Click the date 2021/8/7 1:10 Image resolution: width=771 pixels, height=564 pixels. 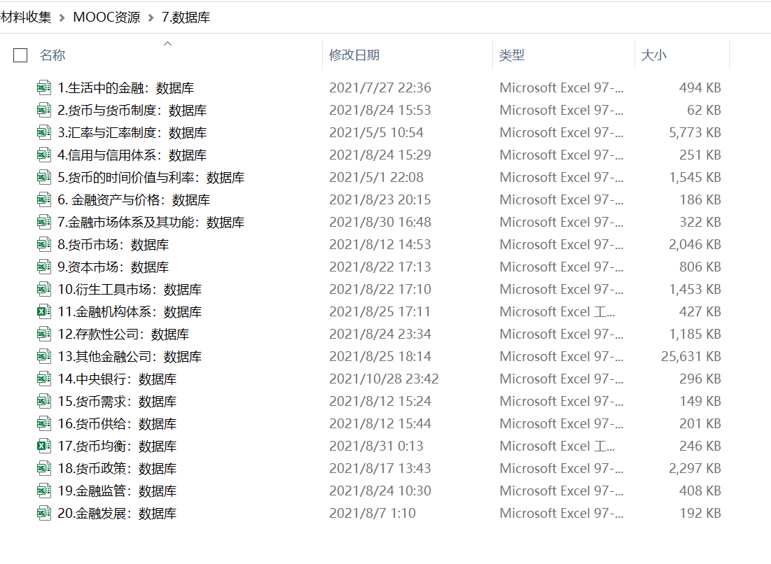coord(373,513)
